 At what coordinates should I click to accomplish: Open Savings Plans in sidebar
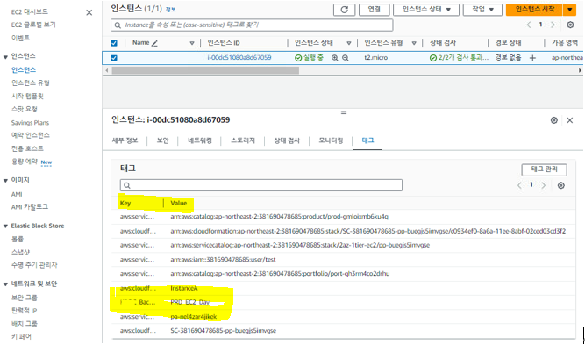point(30,123)
